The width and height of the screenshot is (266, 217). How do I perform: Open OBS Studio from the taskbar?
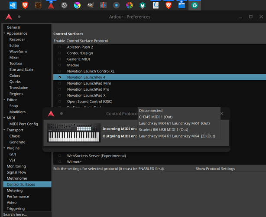[64, 5]
